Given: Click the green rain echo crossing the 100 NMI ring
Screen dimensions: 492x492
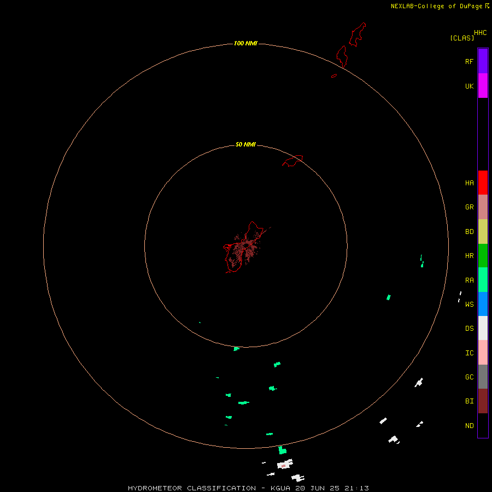Looking at the screenshot, I should coord(283,450).
